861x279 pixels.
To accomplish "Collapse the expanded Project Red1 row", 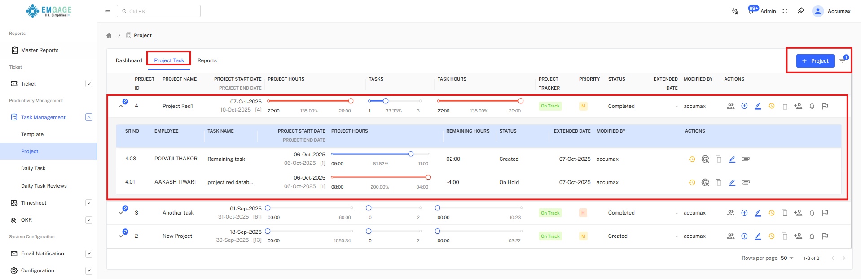I will pos(121,106).
